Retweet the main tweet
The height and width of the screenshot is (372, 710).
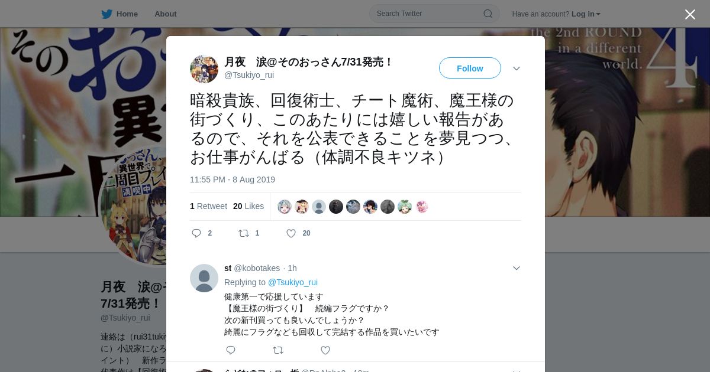click(244, 233)
